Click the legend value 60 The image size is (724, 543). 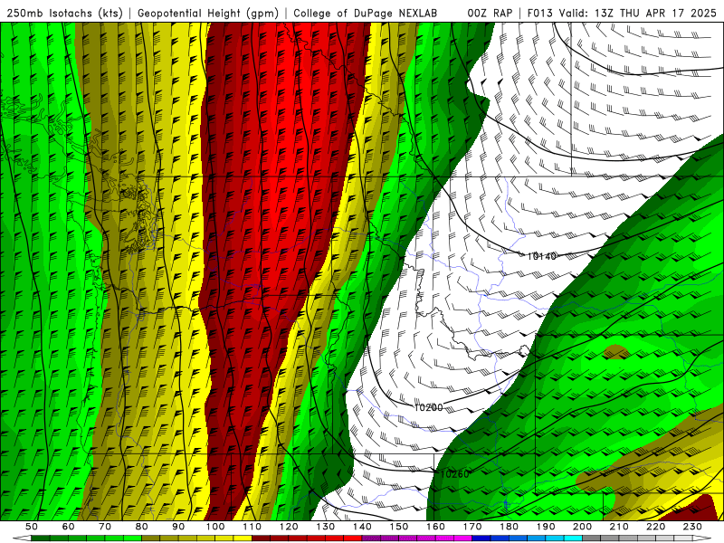(x=69, y=527)
